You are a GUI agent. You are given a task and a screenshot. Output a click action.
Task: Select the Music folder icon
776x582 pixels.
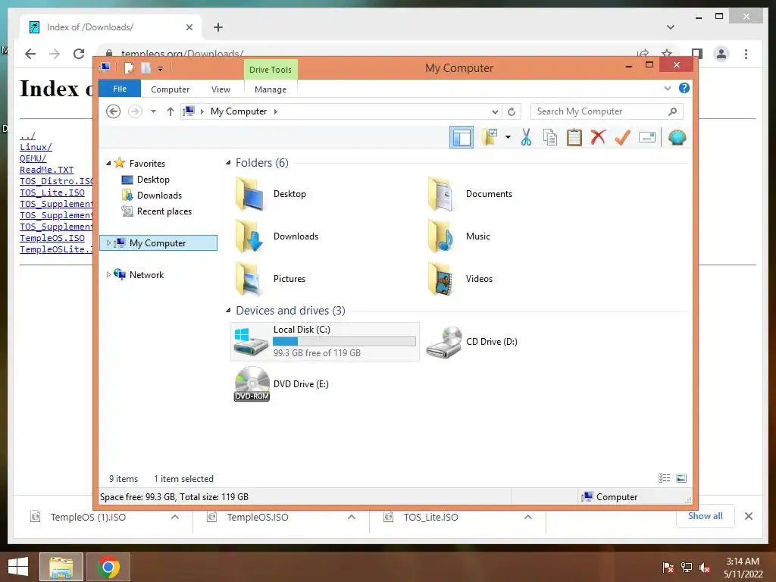click(x=458, y=236)
